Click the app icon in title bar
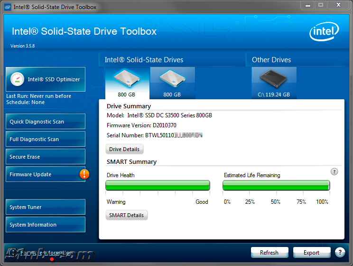Image resolution: width=353 pixels, height=266 pixels. click(7, 7)
